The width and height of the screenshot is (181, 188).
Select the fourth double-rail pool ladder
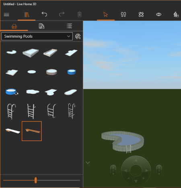[x=72, y=111]
